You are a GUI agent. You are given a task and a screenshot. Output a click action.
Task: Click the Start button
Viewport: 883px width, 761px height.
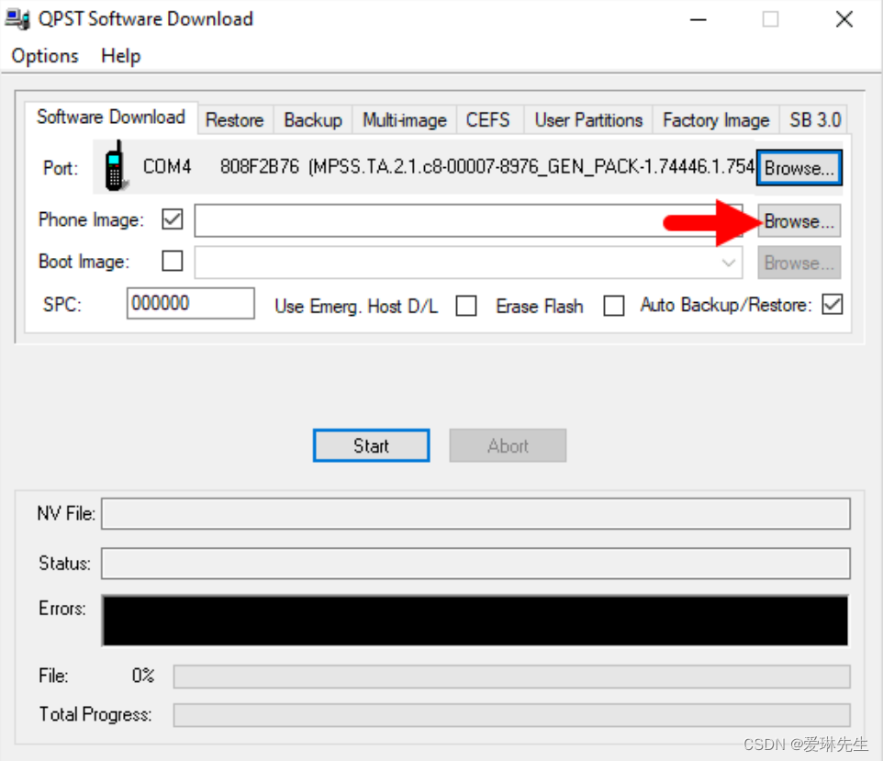coord(372,445)
